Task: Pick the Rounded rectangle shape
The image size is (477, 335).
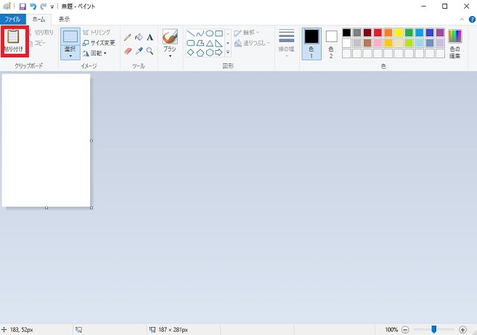Action: [x=190, y=43]
